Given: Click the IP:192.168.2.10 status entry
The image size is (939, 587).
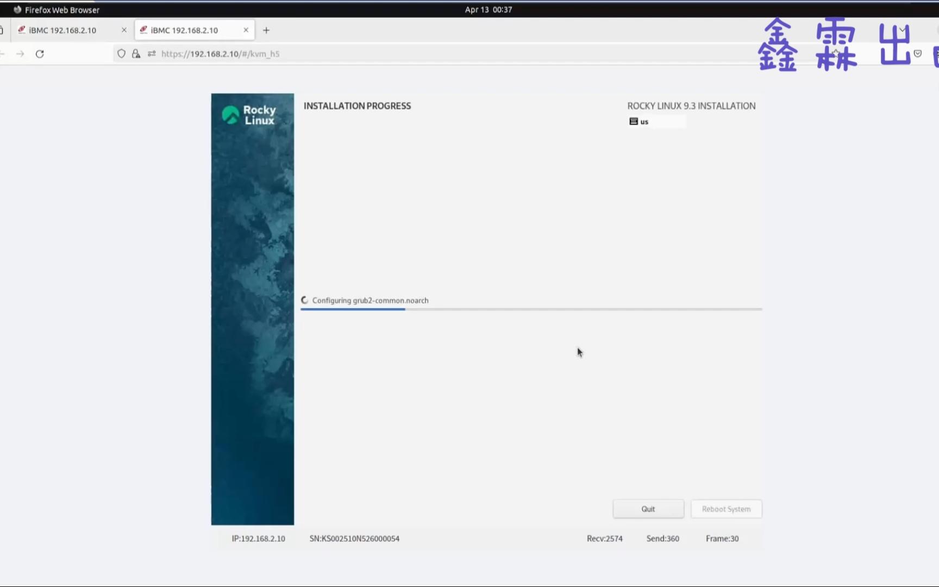Looking at the screenshot, I should (258, 539).
